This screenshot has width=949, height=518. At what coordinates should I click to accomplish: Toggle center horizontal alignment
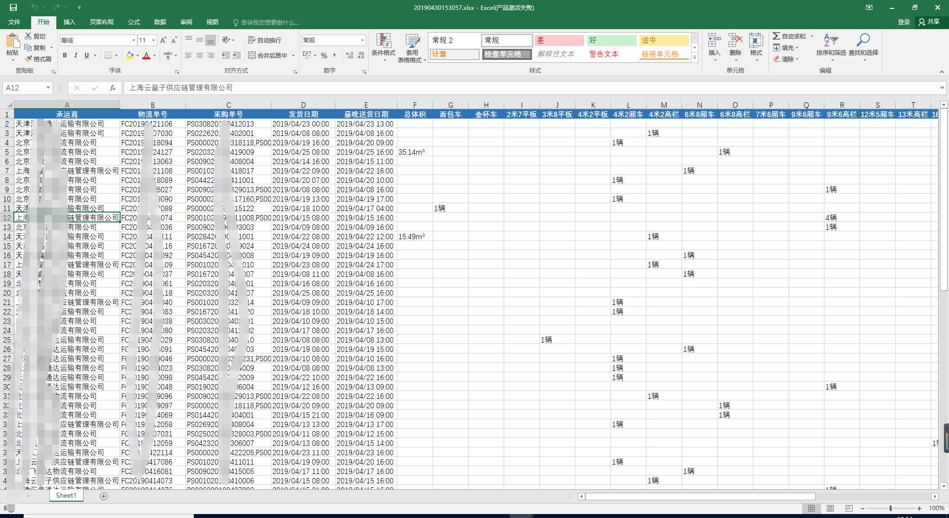[x=199, y=55]
